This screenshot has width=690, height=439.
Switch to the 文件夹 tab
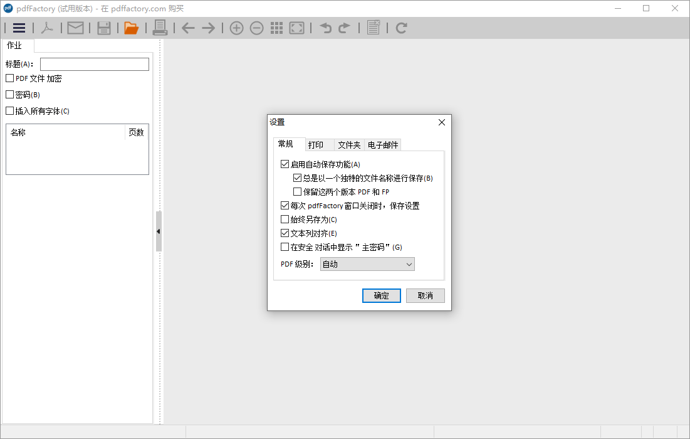(x=349, y=144)
